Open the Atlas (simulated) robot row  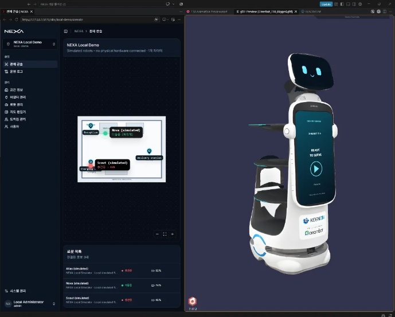(122, 271)
